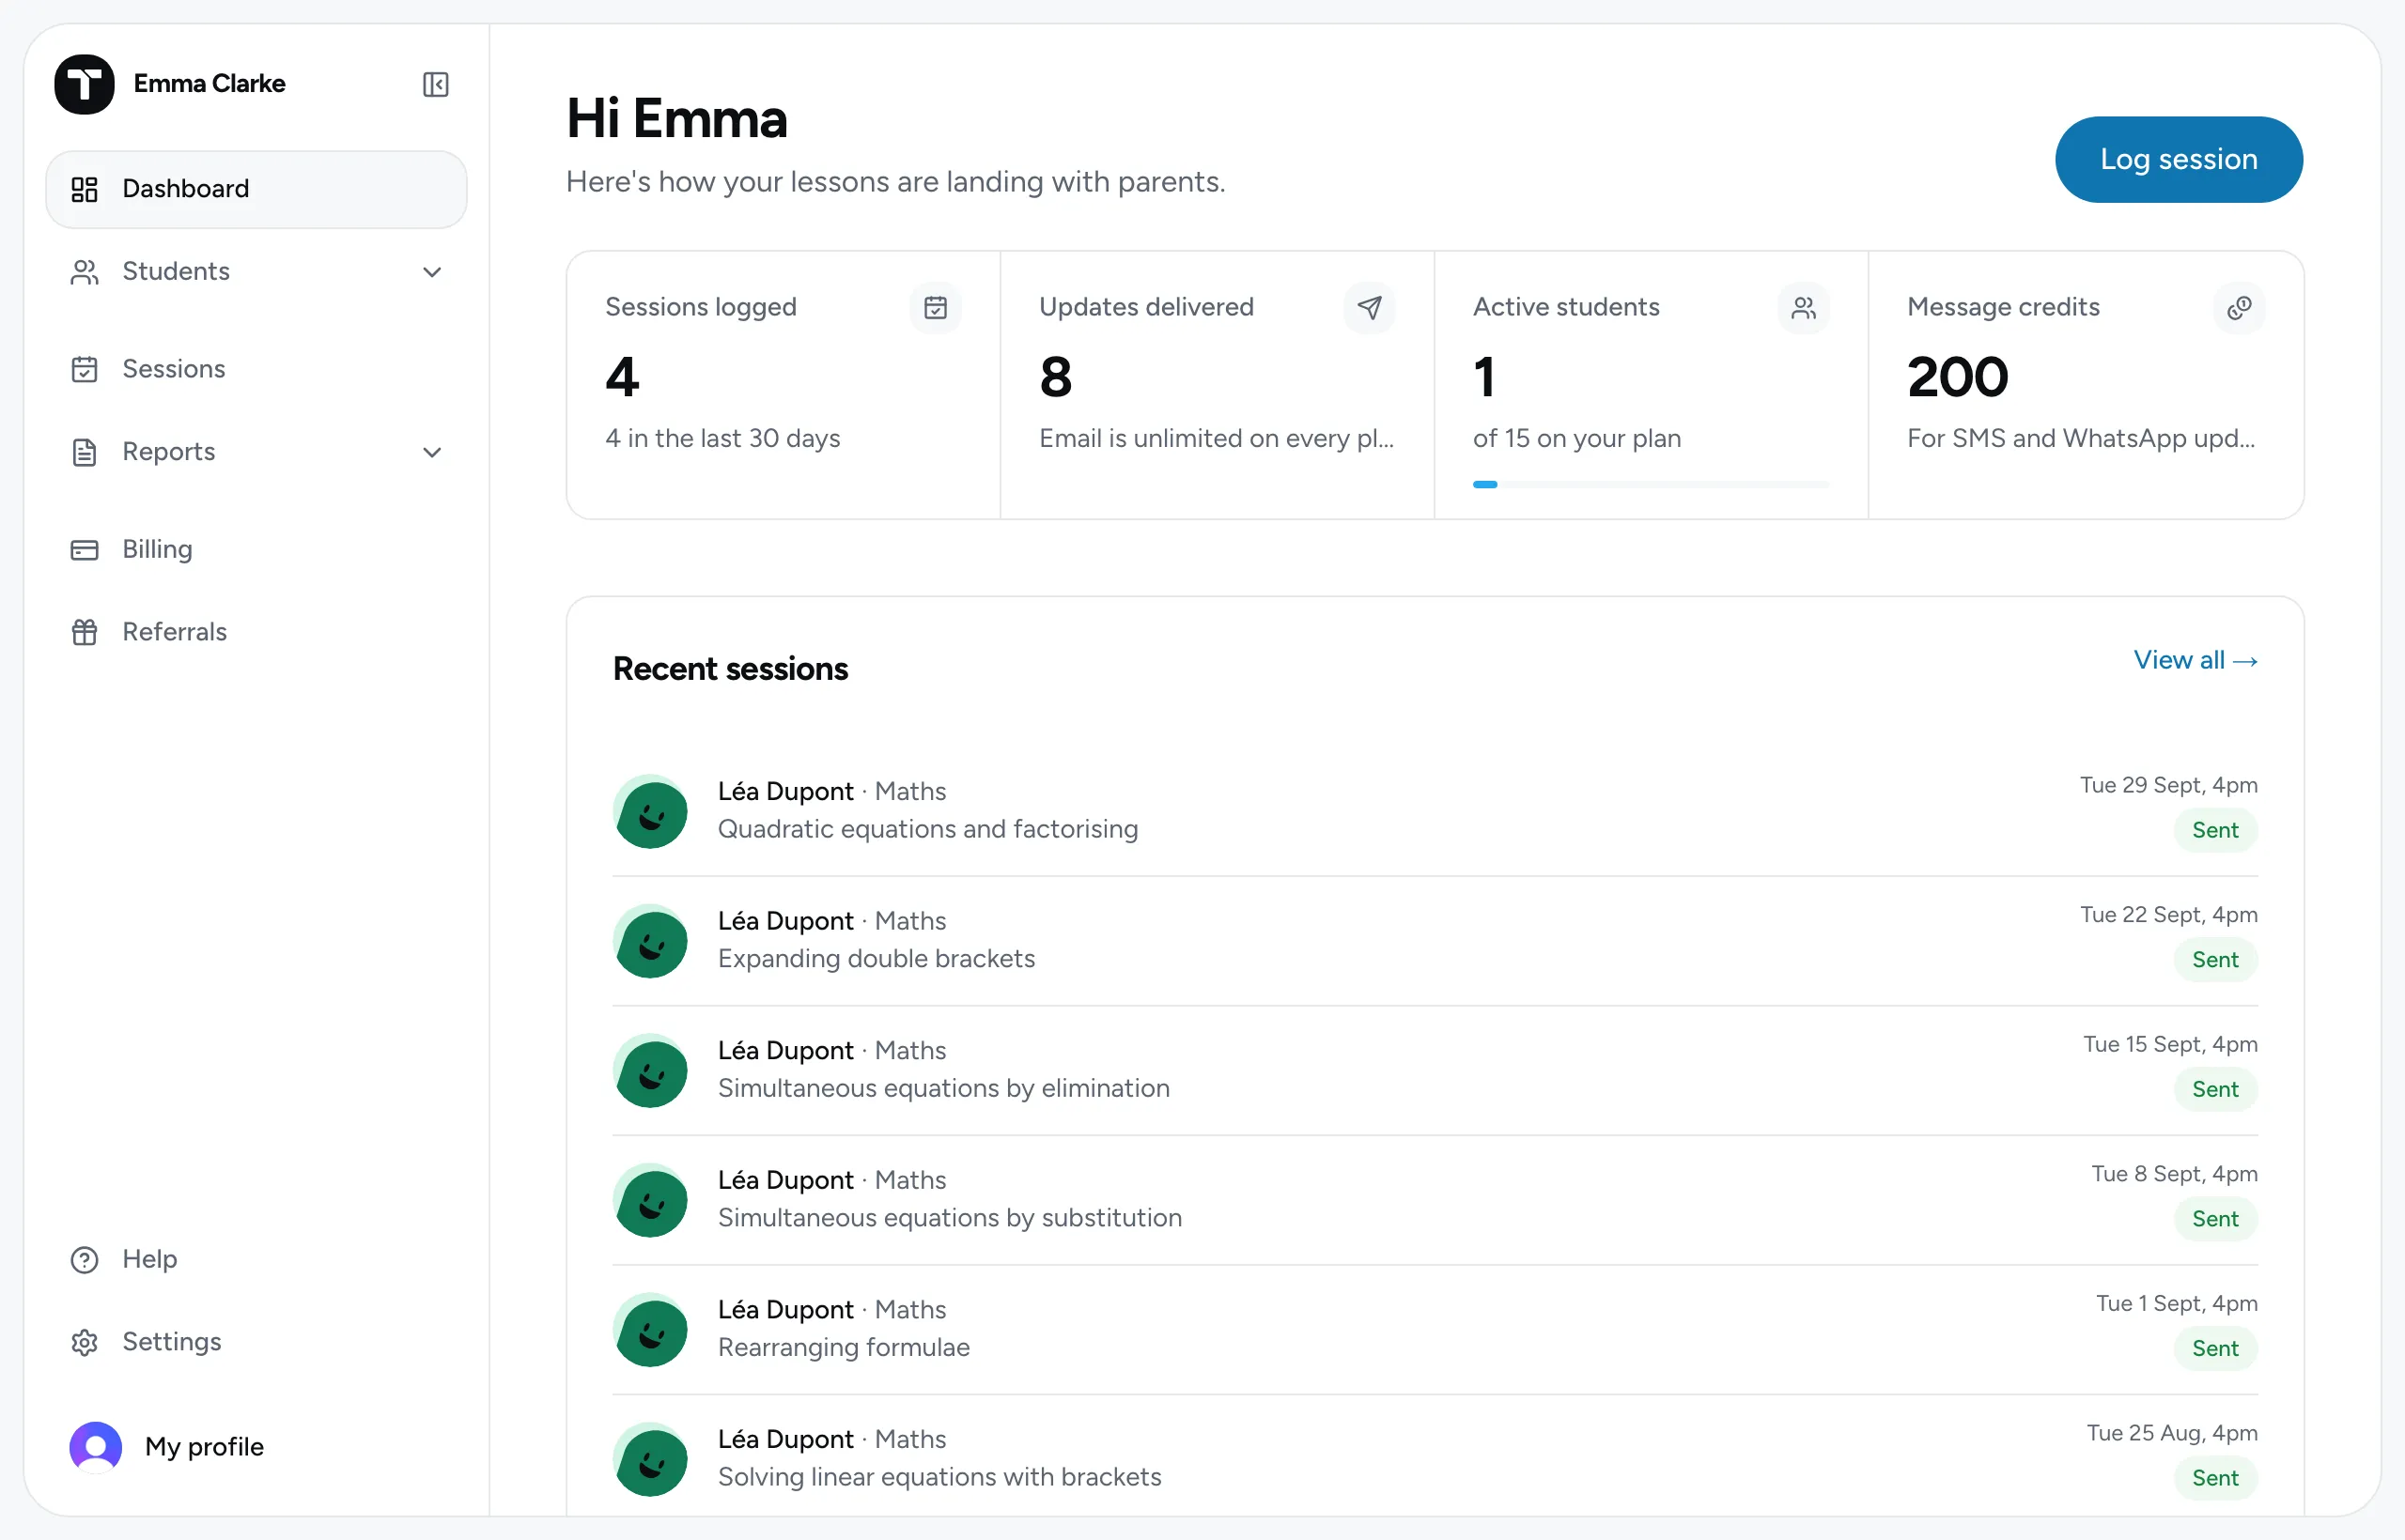
Task: Click the My profile avatar image
Action: (96, 1447)
